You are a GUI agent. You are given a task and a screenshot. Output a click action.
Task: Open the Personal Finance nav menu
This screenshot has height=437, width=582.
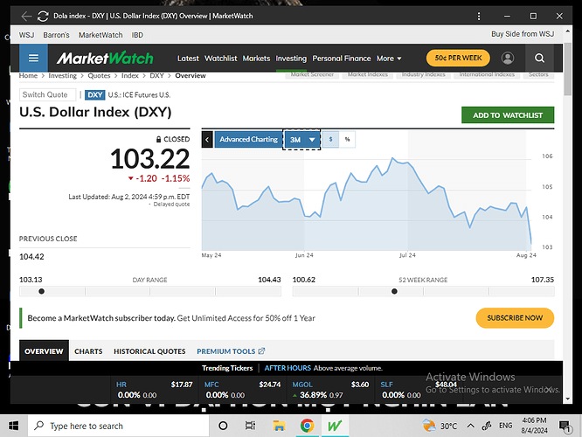(342, 59)
